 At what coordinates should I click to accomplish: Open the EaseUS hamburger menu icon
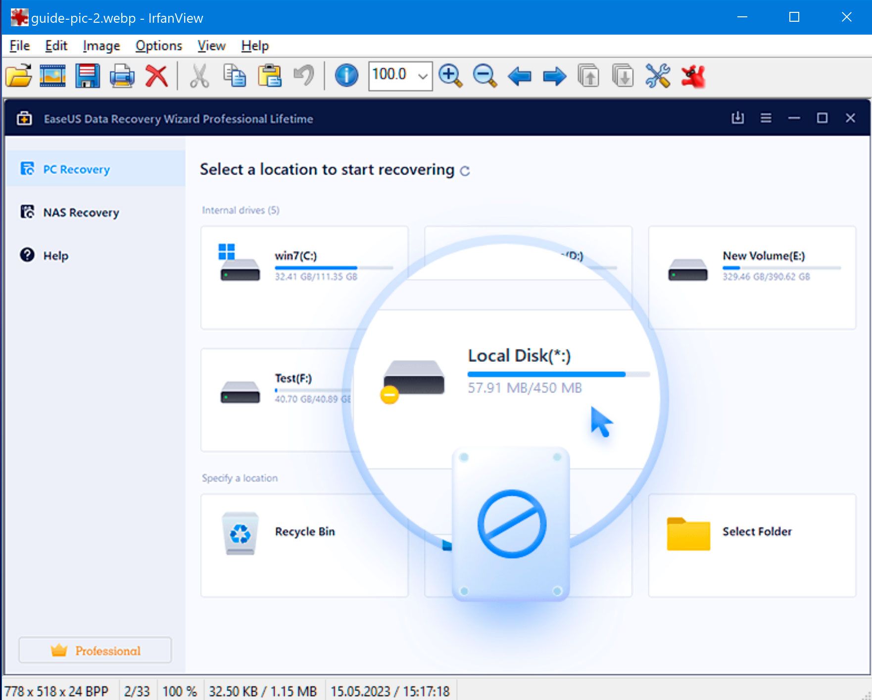[x=766, y=118]
